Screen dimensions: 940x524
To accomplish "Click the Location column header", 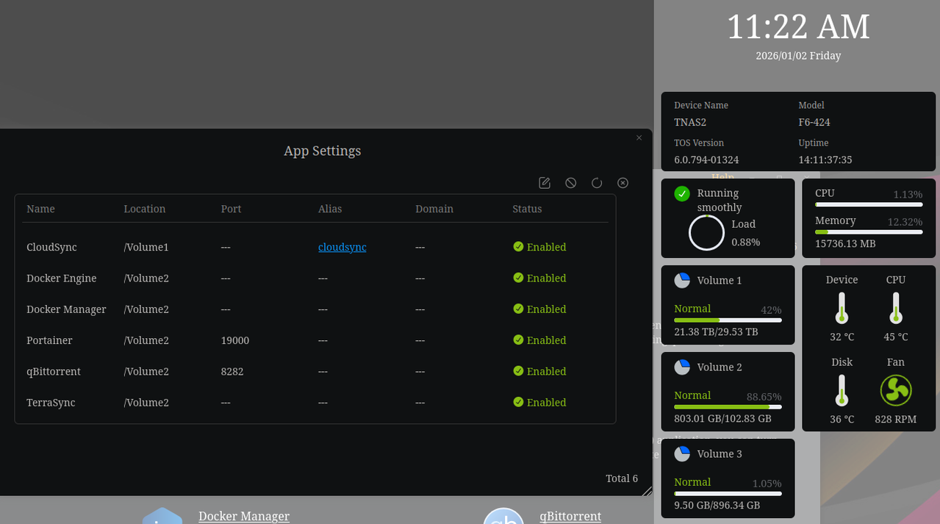I will [145, 209].
